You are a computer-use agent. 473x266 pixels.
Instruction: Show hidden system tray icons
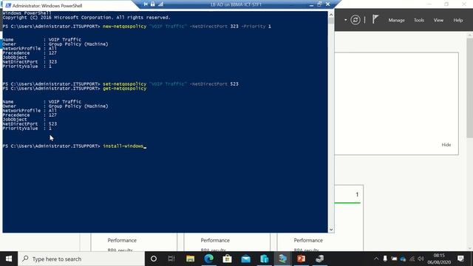point(376,259)
